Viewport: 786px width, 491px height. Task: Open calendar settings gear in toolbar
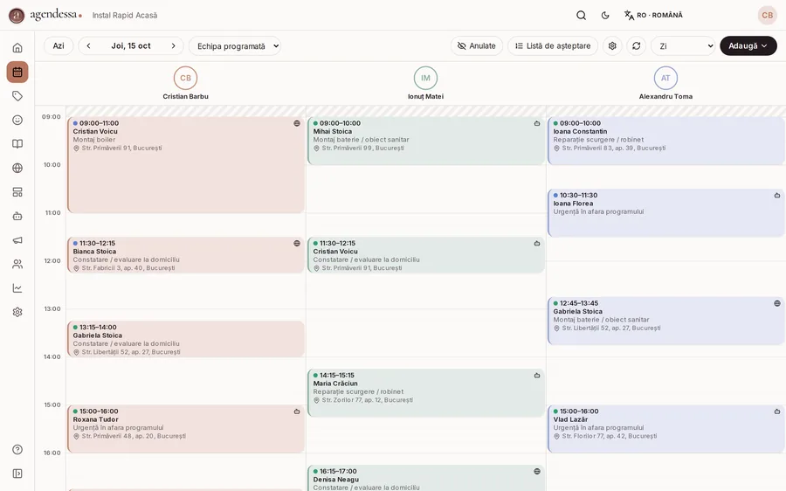[612, 45]
